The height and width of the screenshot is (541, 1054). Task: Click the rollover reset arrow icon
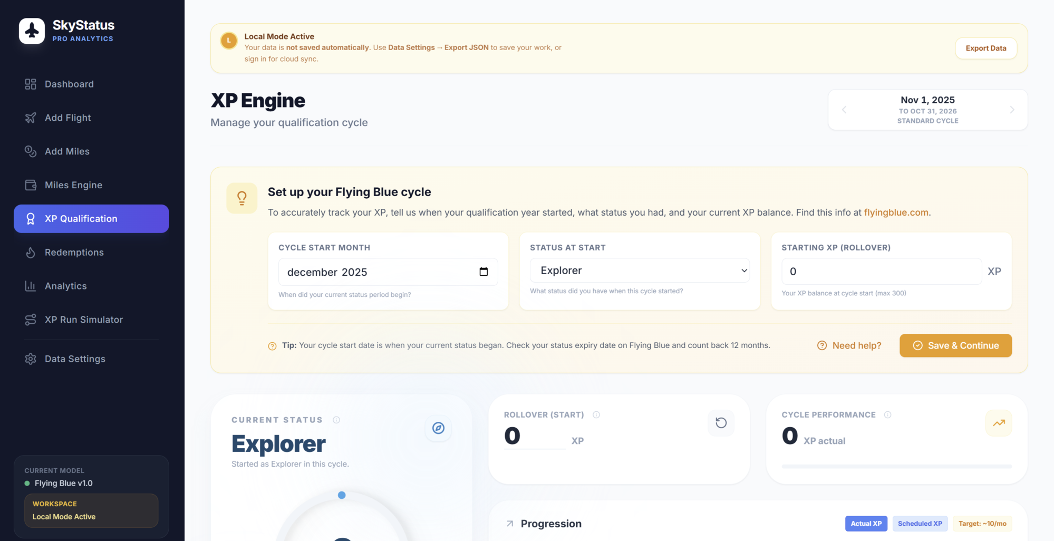click(x=721, y=423)
